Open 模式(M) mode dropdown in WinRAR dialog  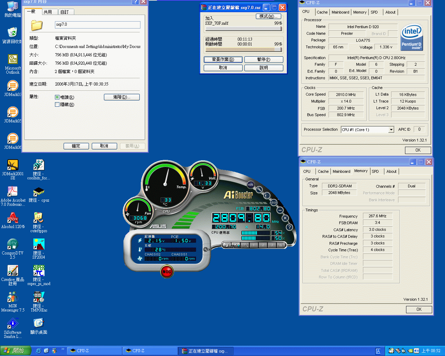268,16
